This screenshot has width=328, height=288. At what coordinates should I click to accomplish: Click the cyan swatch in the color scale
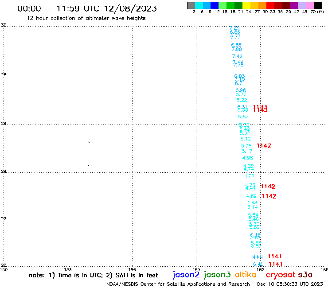199,5
